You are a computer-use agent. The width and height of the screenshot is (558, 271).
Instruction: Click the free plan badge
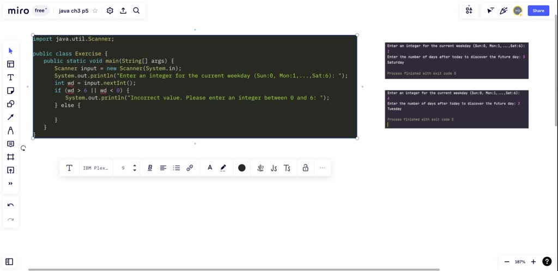(40, 11)
